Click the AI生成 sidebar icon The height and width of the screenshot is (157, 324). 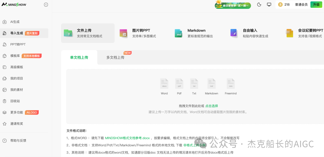tap(4, 22)
